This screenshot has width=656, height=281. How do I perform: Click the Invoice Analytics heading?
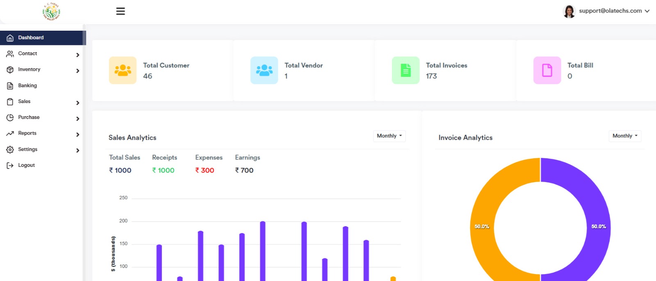(465, 138)
